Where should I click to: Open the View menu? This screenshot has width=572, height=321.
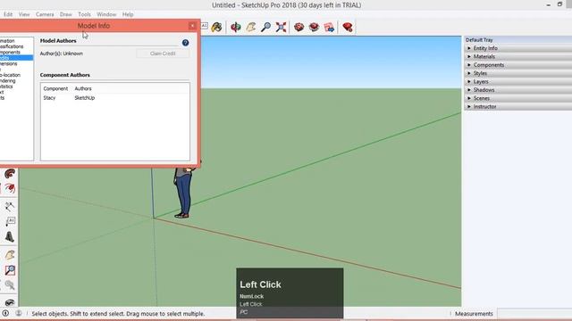(24, 14)
